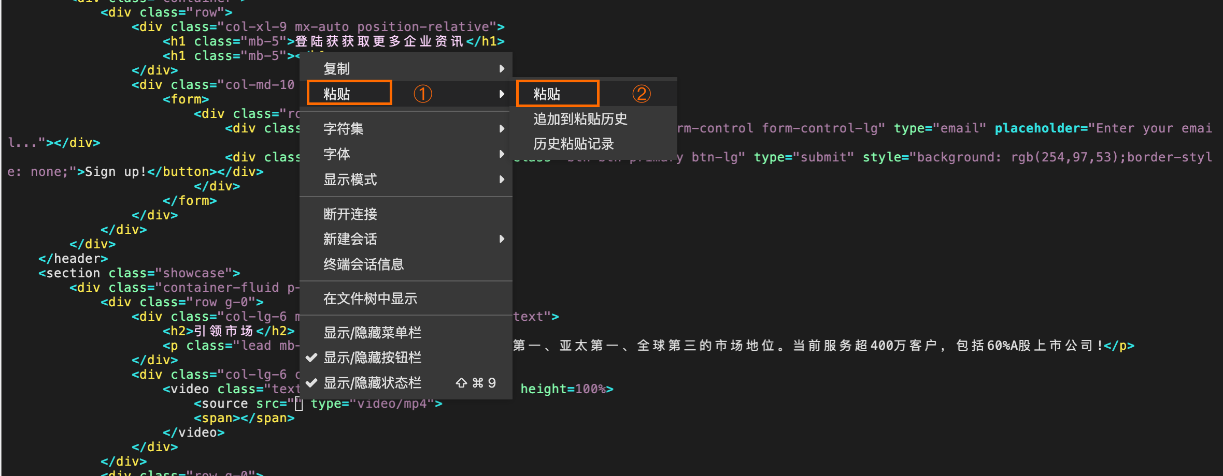Screen dimensions: 1223x476
Task: Click 断开连接 menu entry
Action: 350,214
